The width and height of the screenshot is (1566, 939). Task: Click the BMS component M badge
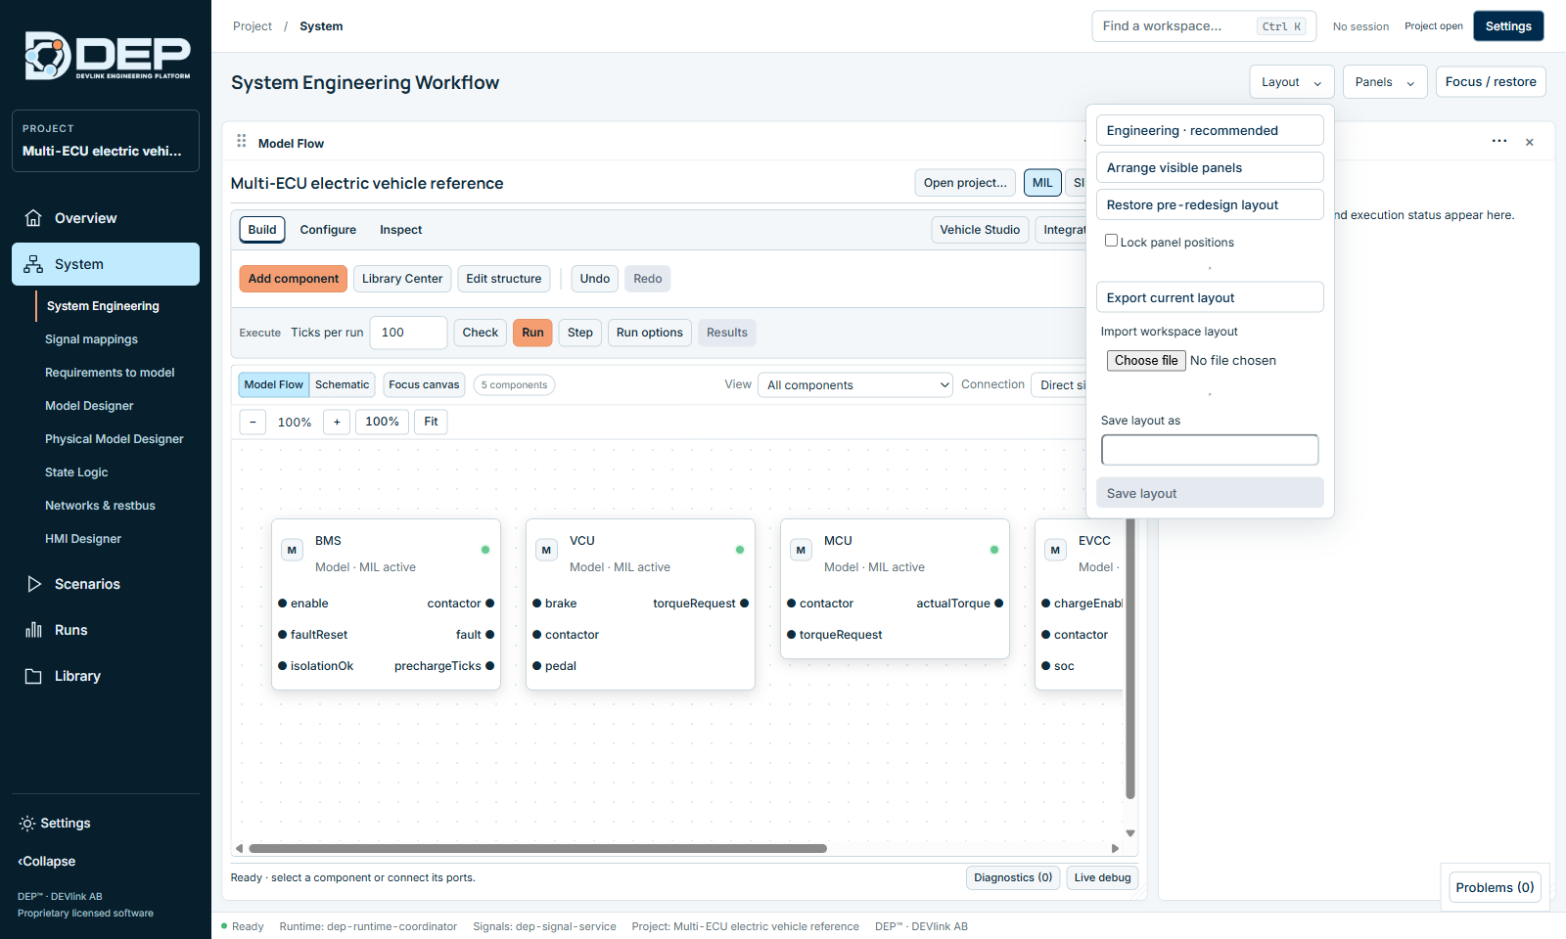tap(292, 550)
